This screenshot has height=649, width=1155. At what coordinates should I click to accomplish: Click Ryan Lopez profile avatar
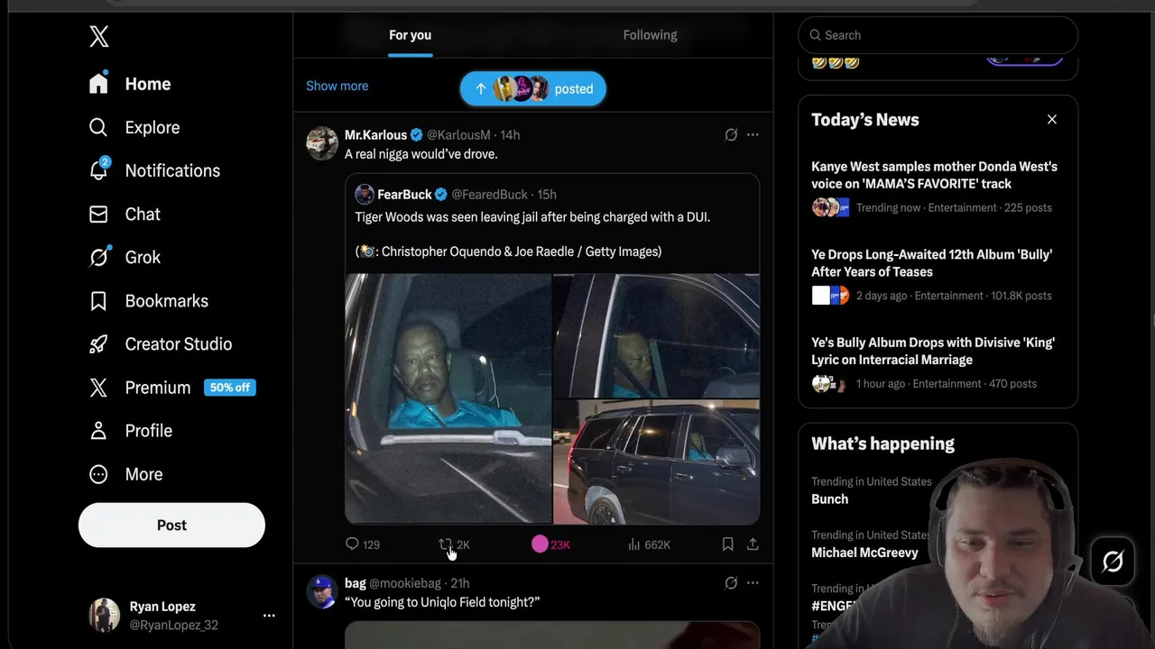pos(104,615)
